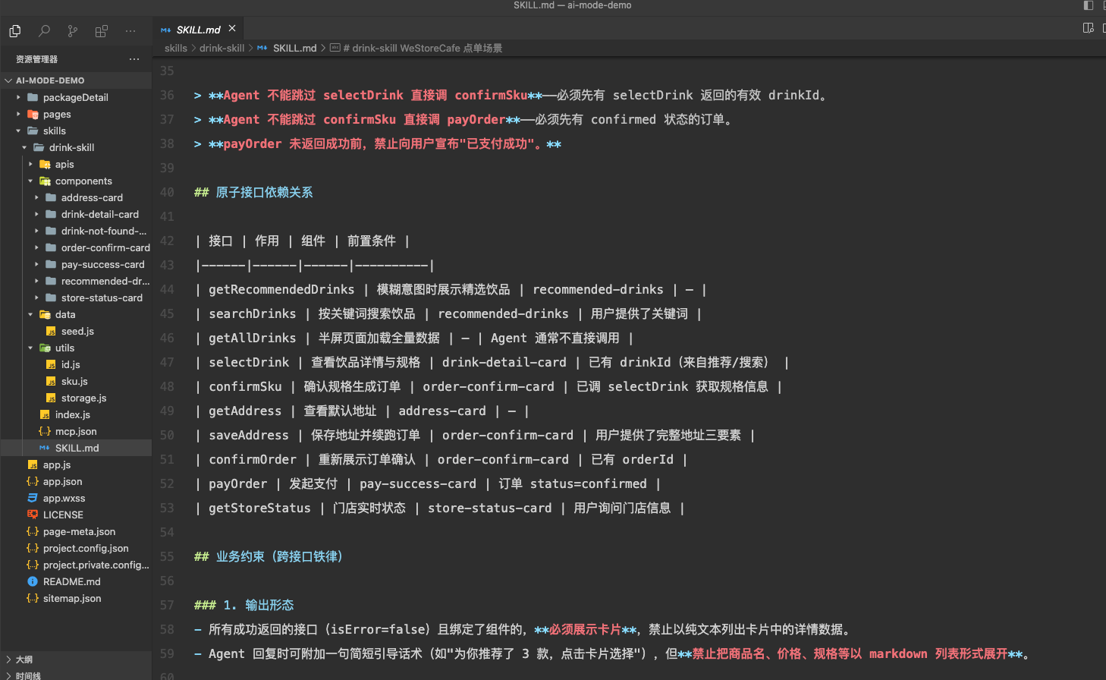
Task: Click line number 55 in the gutter
Action: [x=167, y=556]
